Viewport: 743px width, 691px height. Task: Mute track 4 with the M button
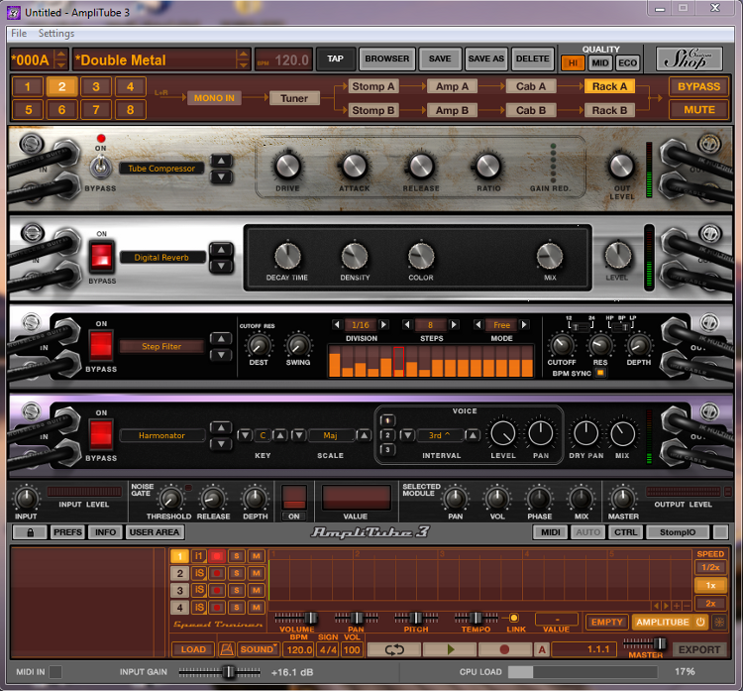click(256, 607)
